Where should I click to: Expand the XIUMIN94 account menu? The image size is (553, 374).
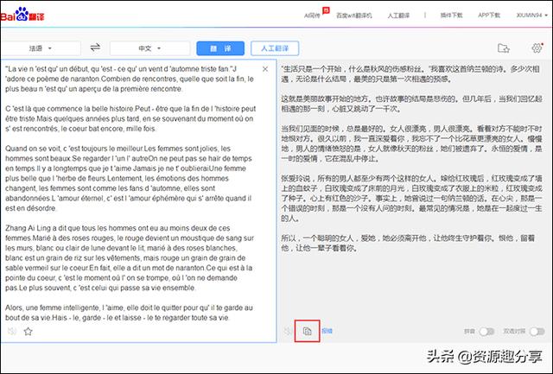532,16
